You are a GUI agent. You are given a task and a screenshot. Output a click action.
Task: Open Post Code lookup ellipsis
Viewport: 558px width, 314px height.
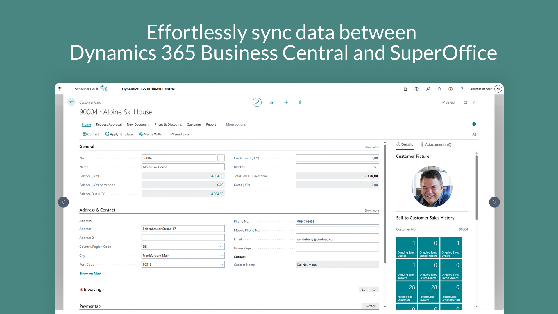coord(221,265)
